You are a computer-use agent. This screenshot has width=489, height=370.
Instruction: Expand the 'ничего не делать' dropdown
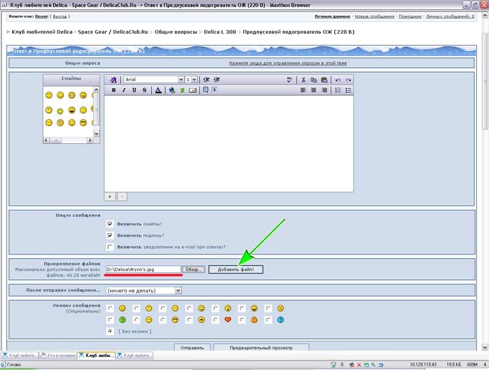(x=139, y=290)
